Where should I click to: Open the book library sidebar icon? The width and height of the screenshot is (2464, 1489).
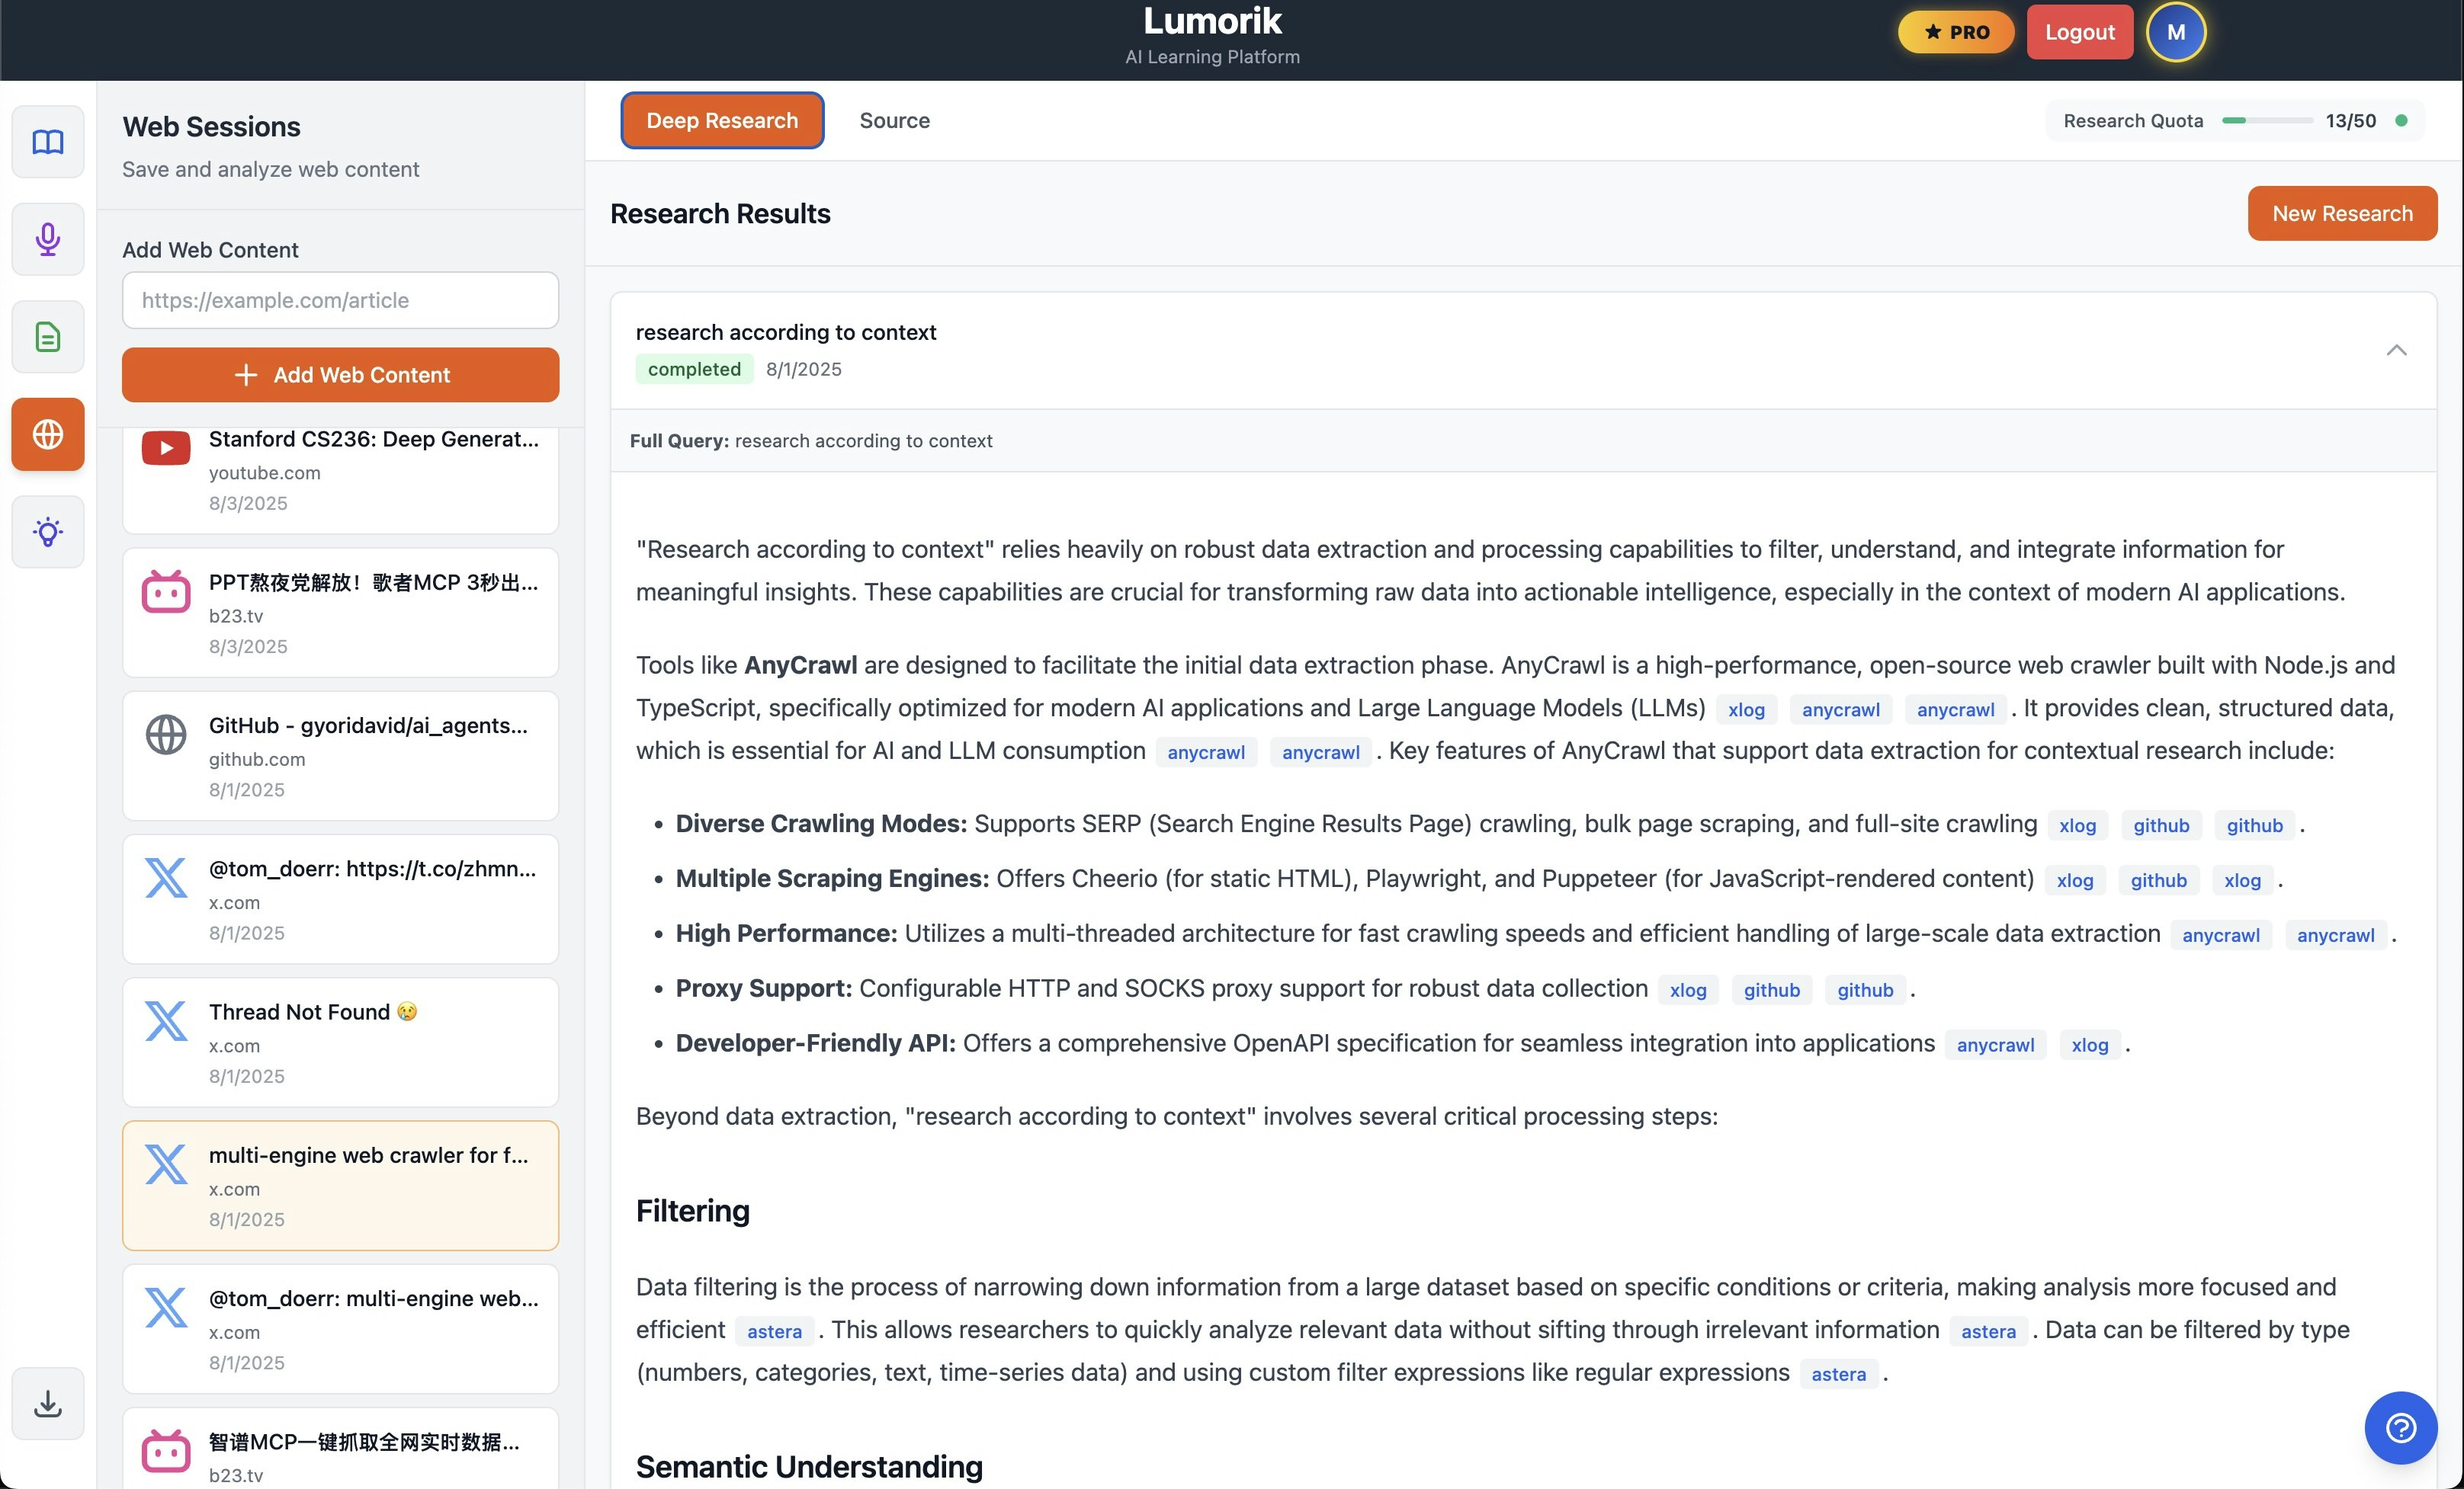coord(48,142)
